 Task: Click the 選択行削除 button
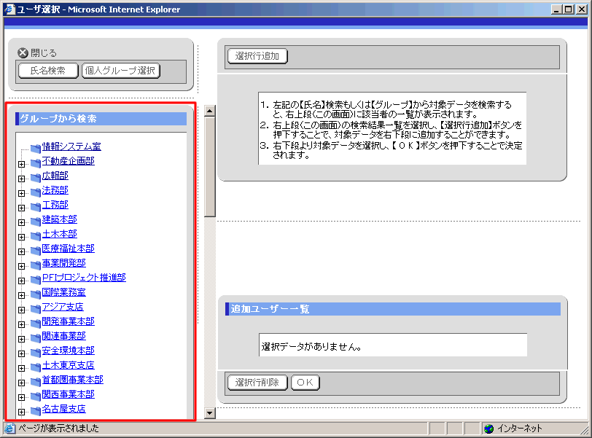[x=257, y=383]
